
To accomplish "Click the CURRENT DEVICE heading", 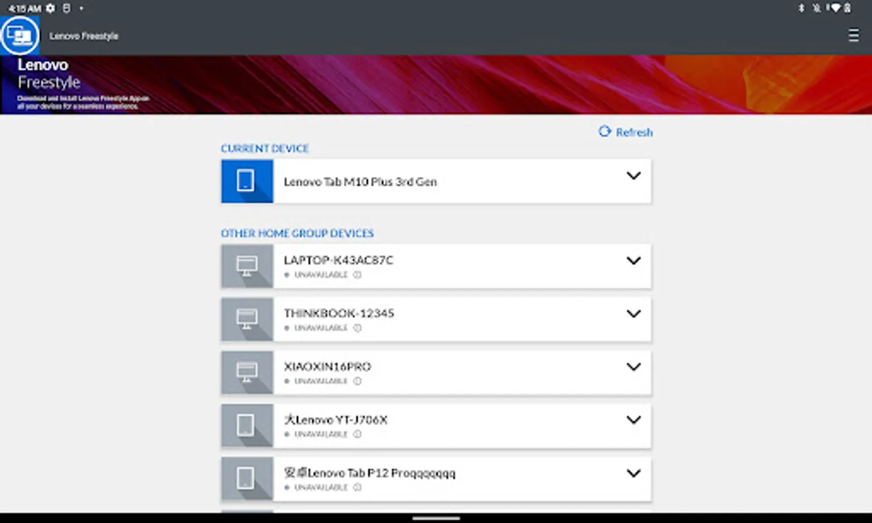I will 264,148.
